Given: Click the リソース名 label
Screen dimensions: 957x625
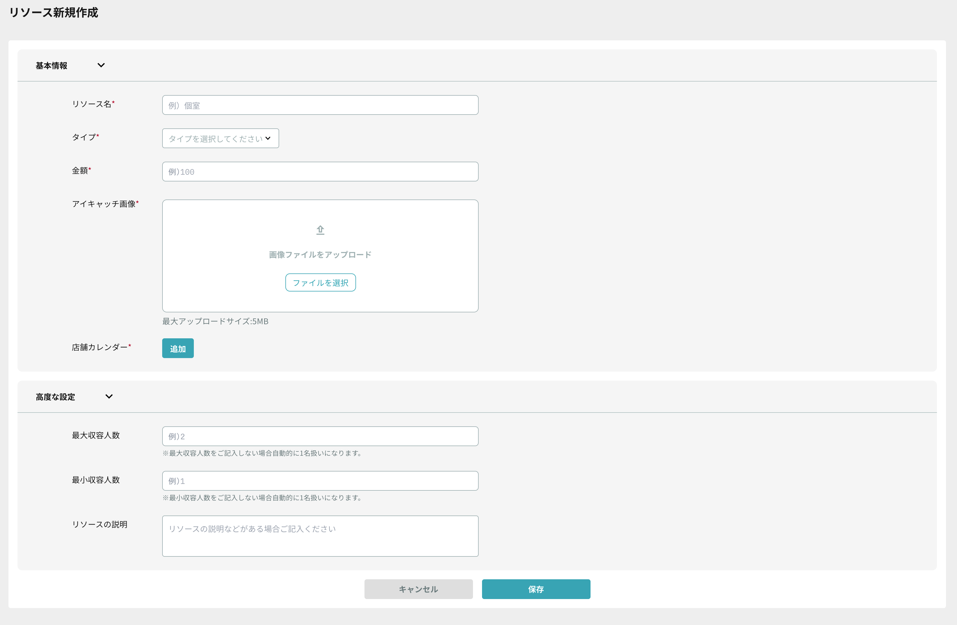Looking at the screenshot, I should [x=93, y=104].
